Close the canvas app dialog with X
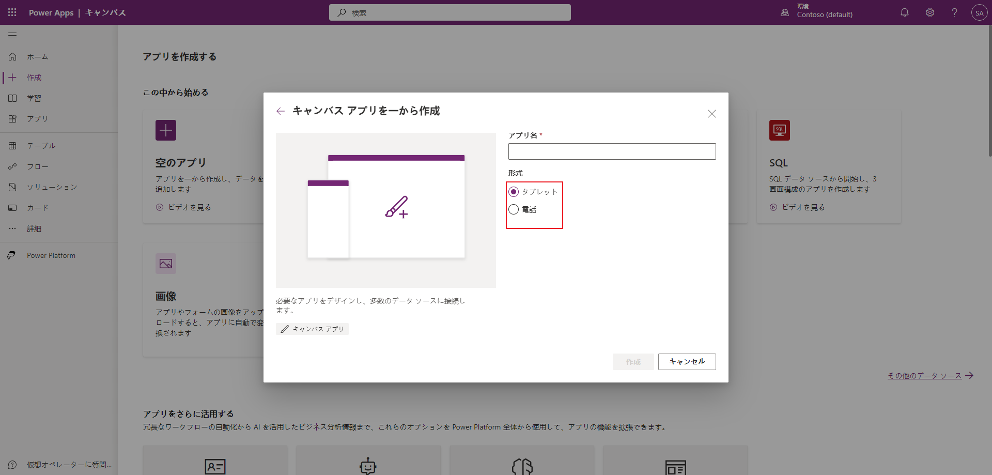The width and height of the screenshot is (992, 475). click(712, 114)
